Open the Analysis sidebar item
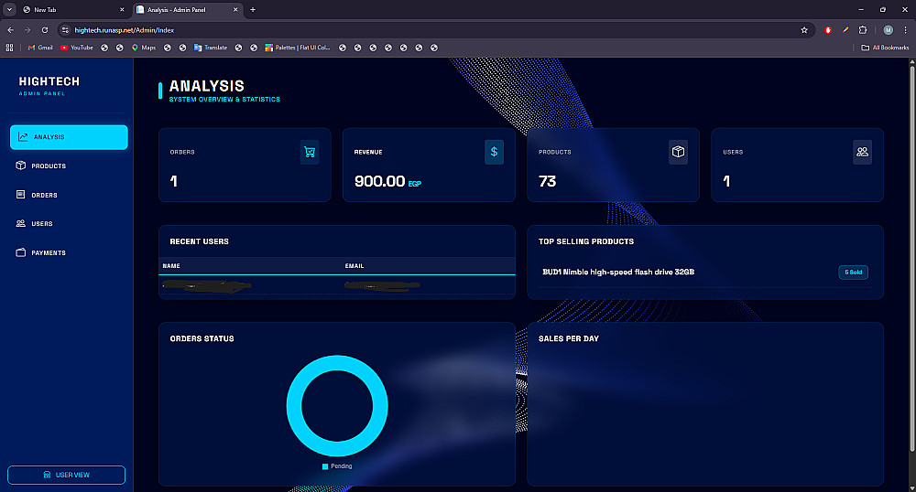916x492 pixels. [x=69, y=137]
